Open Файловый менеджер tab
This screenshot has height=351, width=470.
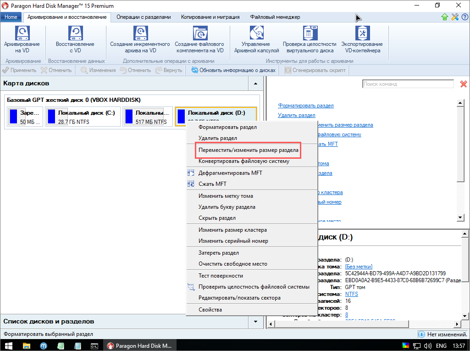[x=275, y=17]
